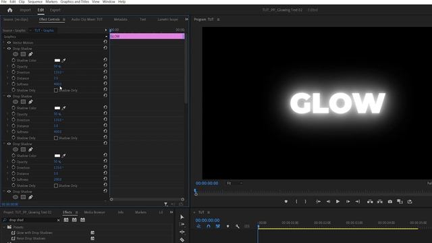The image size is (432, 243).
Task: Create ellipse mask on first Drop Shadow
Action: point(16,54)
